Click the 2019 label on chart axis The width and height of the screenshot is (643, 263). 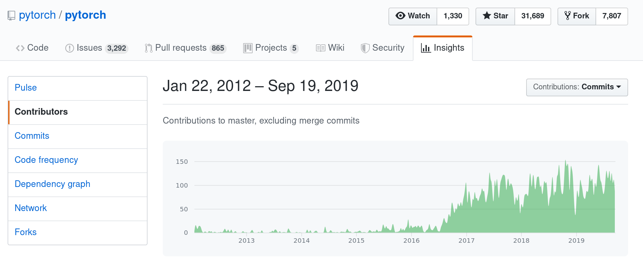click(576, 241)
